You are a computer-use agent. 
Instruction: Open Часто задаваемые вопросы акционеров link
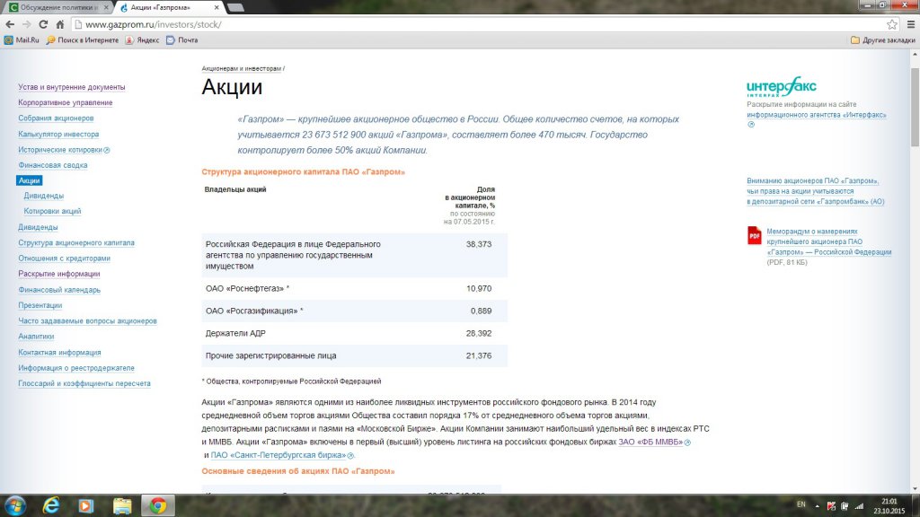tap(87, 321)
